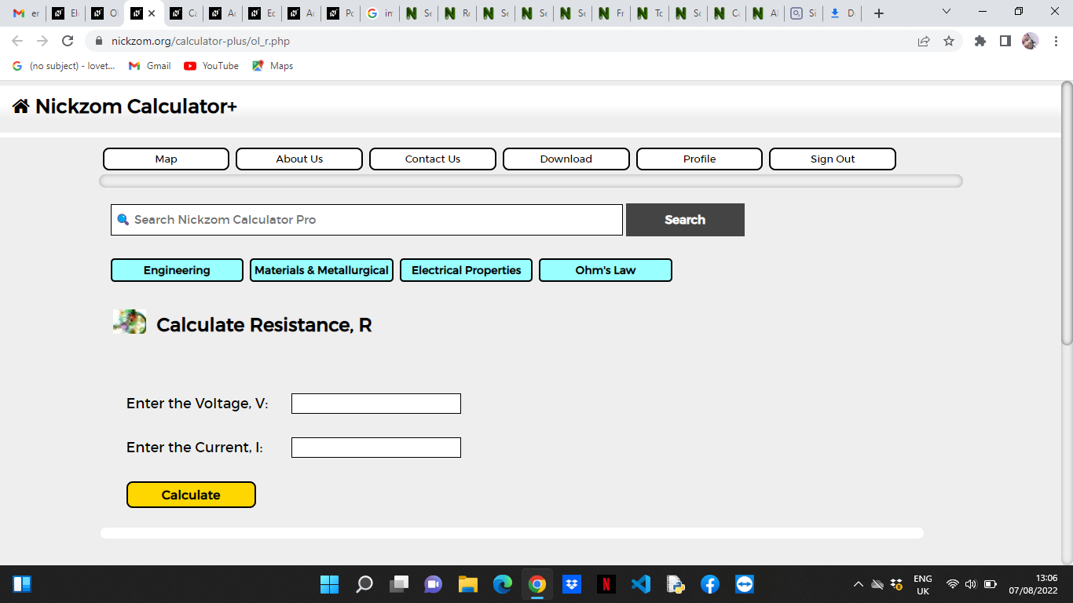
Task: Click the dark Search button
Action: click(x=685, y=220)
